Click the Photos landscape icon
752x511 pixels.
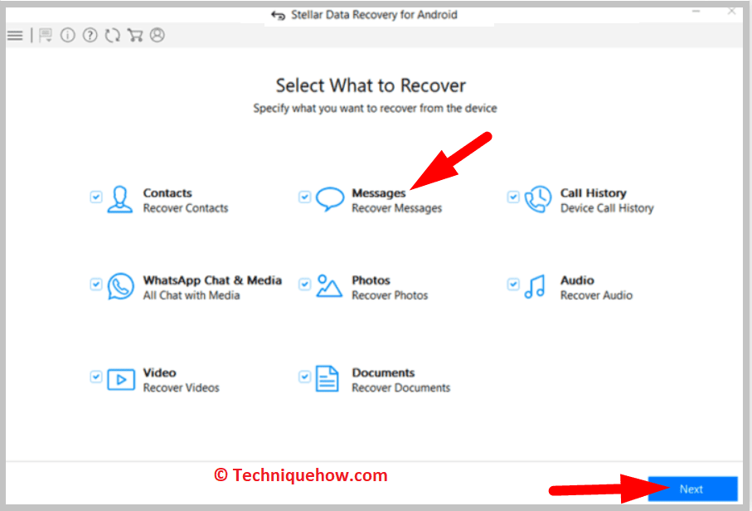[x=329, y=286]
